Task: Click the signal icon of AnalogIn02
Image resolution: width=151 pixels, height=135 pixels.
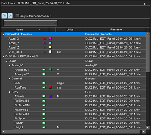Action: tap(44, 74)
